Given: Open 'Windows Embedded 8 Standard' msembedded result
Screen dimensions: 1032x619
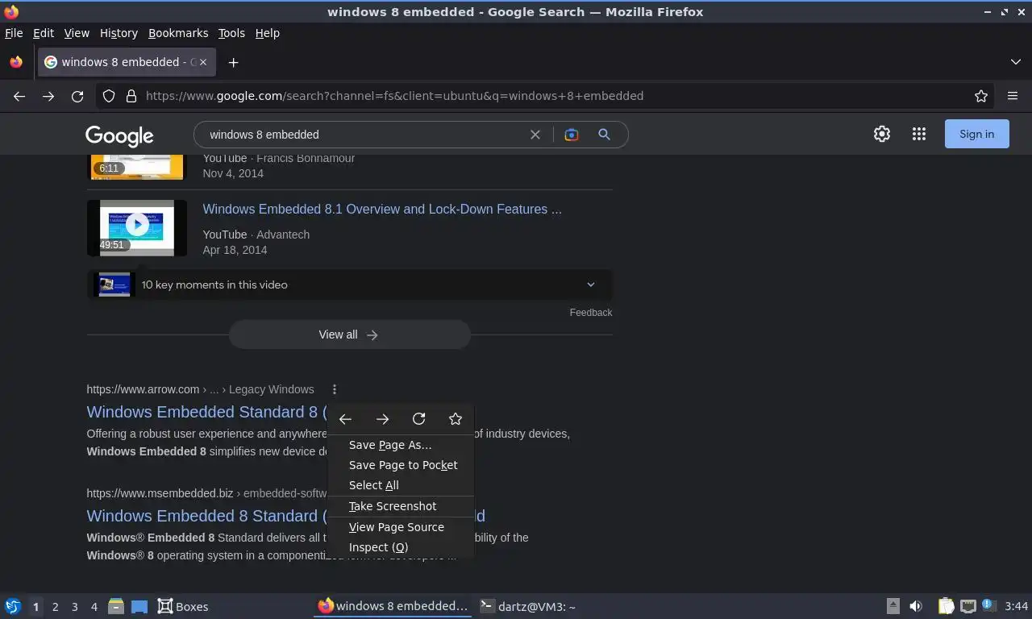Looking at the screenshot, I should (x=206, y=516).
